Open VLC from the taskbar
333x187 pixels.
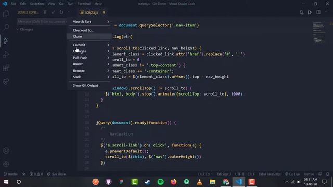199,182
